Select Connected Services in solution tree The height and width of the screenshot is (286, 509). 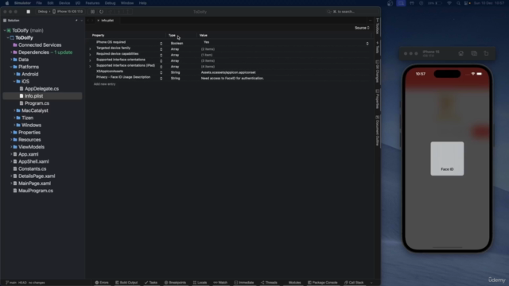(40, 45)
